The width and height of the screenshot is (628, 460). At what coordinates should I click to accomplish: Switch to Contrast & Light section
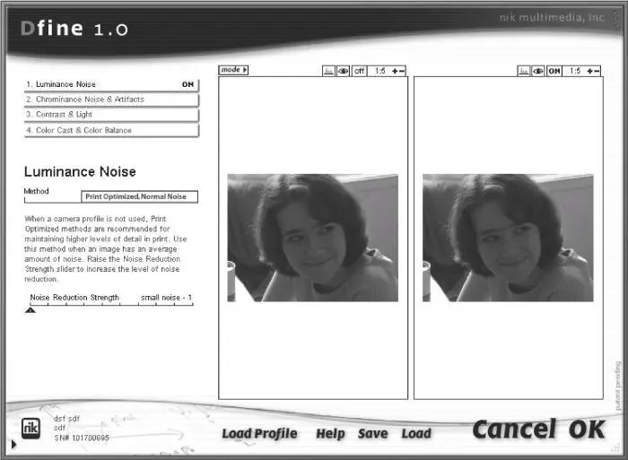tap(110, 115)
